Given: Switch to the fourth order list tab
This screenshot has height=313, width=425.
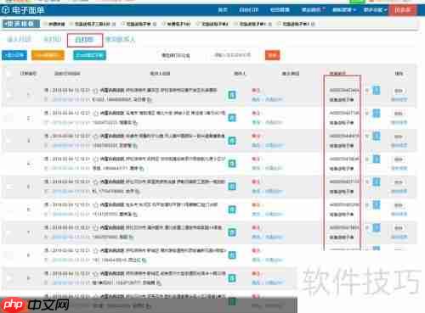Looking at the screenshot, I should [120, 39].
